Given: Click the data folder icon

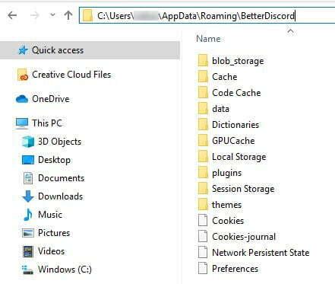Looking at the screenshot, I should tap(203, 109).
